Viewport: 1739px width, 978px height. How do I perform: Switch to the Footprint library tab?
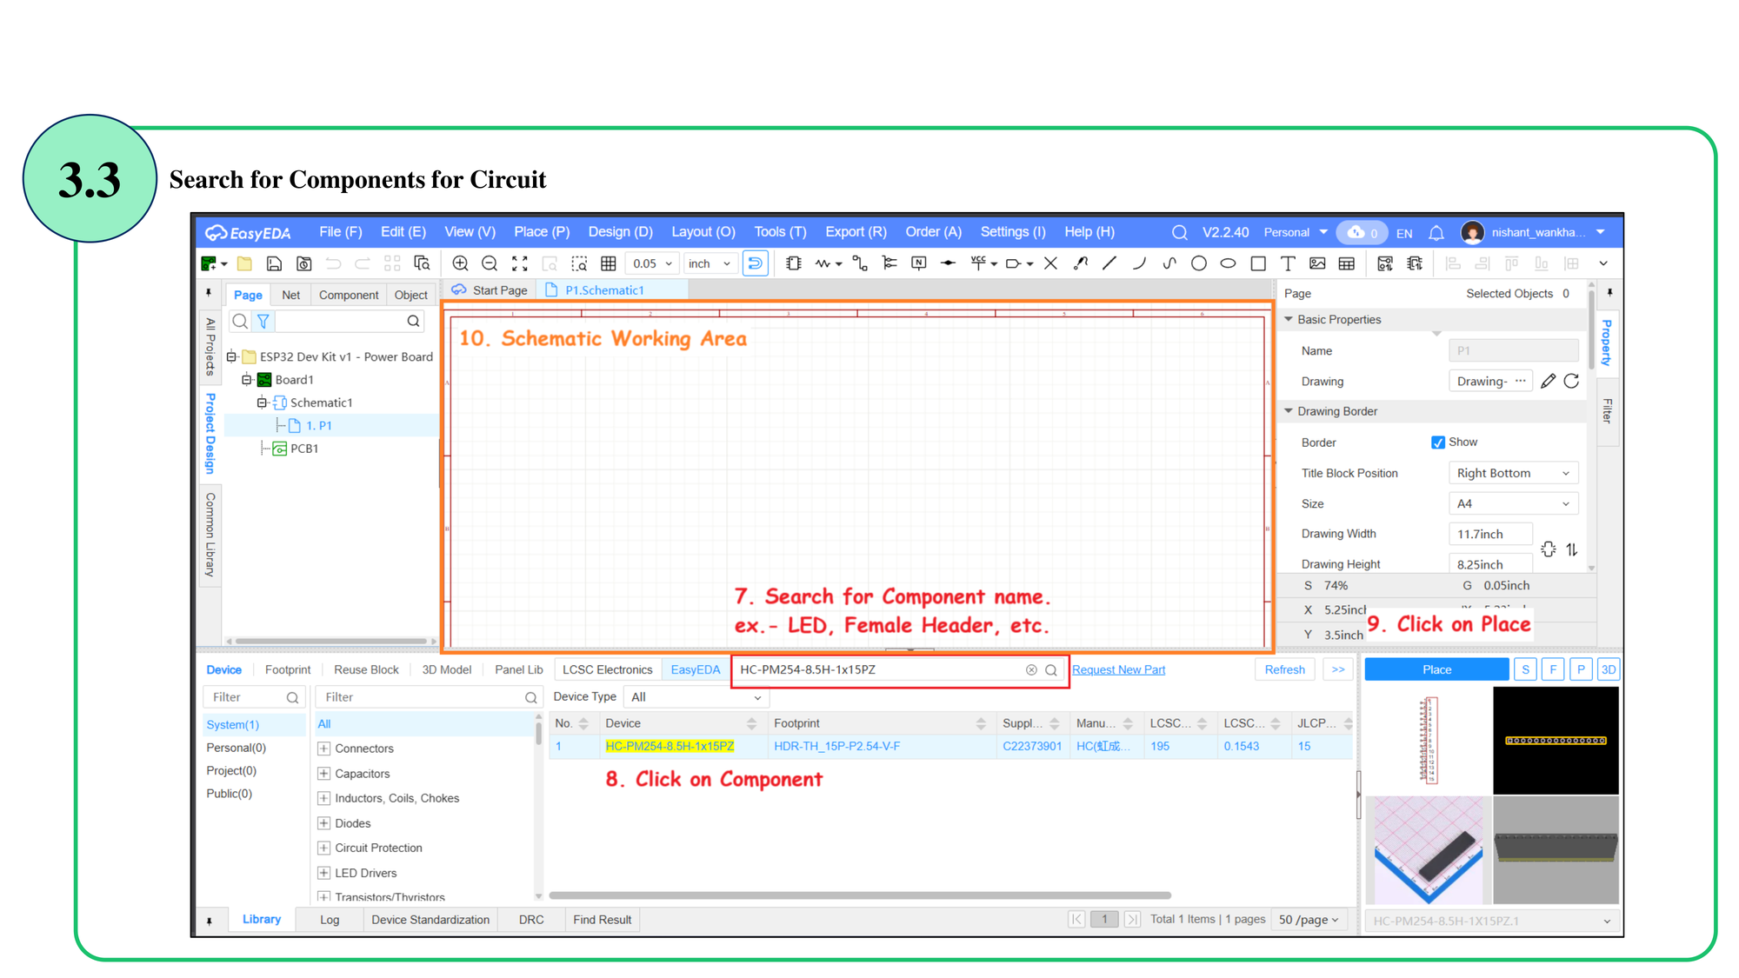click(287, 669)
